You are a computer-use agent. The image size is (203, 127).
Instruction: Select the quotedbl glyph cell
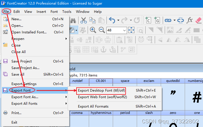click(x=173, y=94)
